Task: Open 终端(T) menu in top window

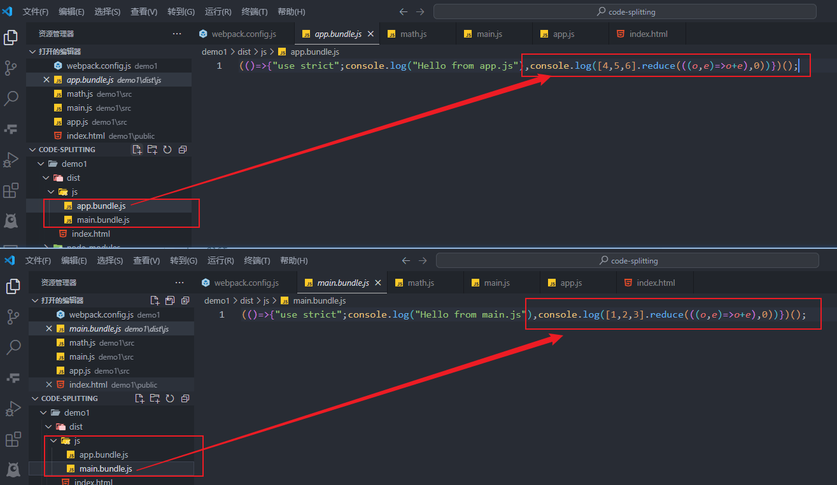Action: pyautogui.click(x=255, y=12)
